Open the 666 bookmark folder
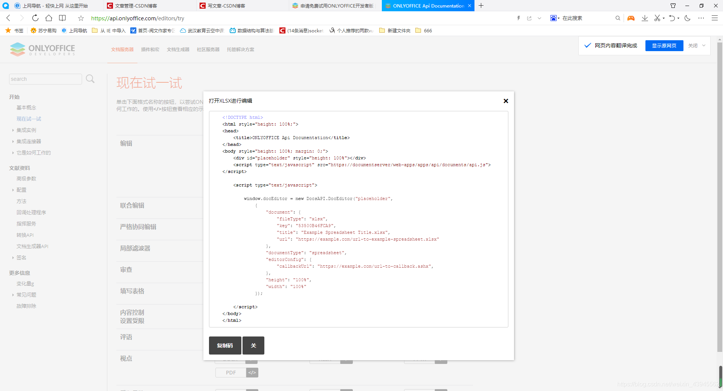 pos(424,30)
